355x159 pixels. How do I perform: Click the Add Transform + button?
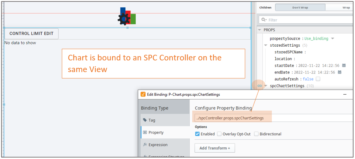click(x=215, y=148)
